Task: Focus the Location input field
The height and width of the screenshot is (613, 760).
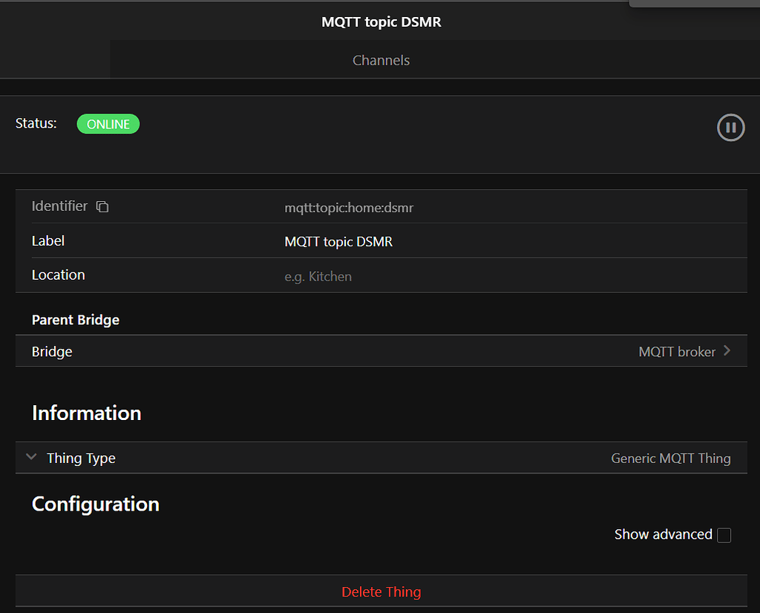Action: point(515,276)
